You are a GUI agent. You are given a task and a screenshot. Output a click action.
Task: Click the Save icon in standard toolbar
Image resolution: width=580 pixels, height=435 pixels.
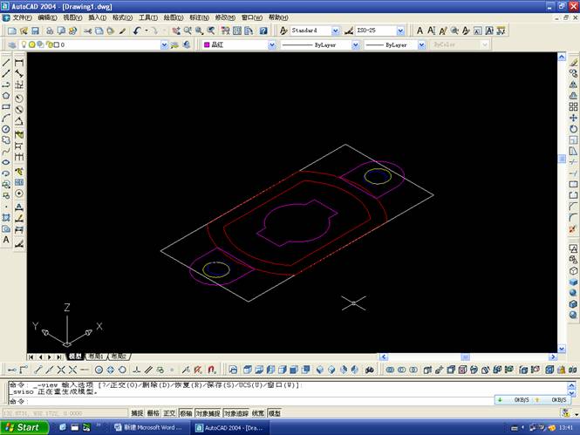(34, 31)
